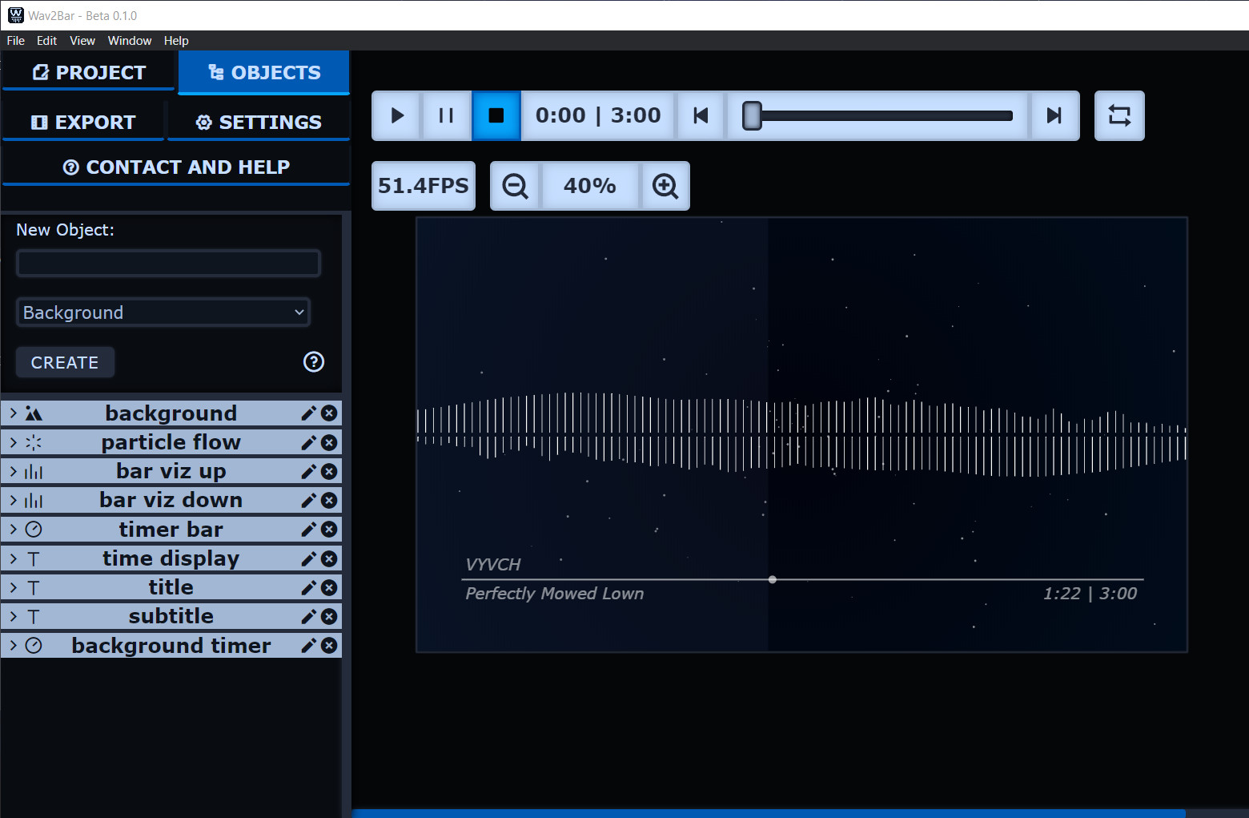The width and height of the screenshot is (1249, 818).
Task: Click the bottom horizontal scrollbar
Action: (769, 813)
